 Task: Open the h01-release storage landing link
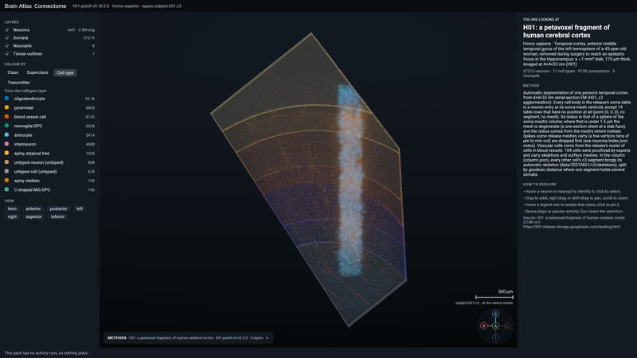571,227
